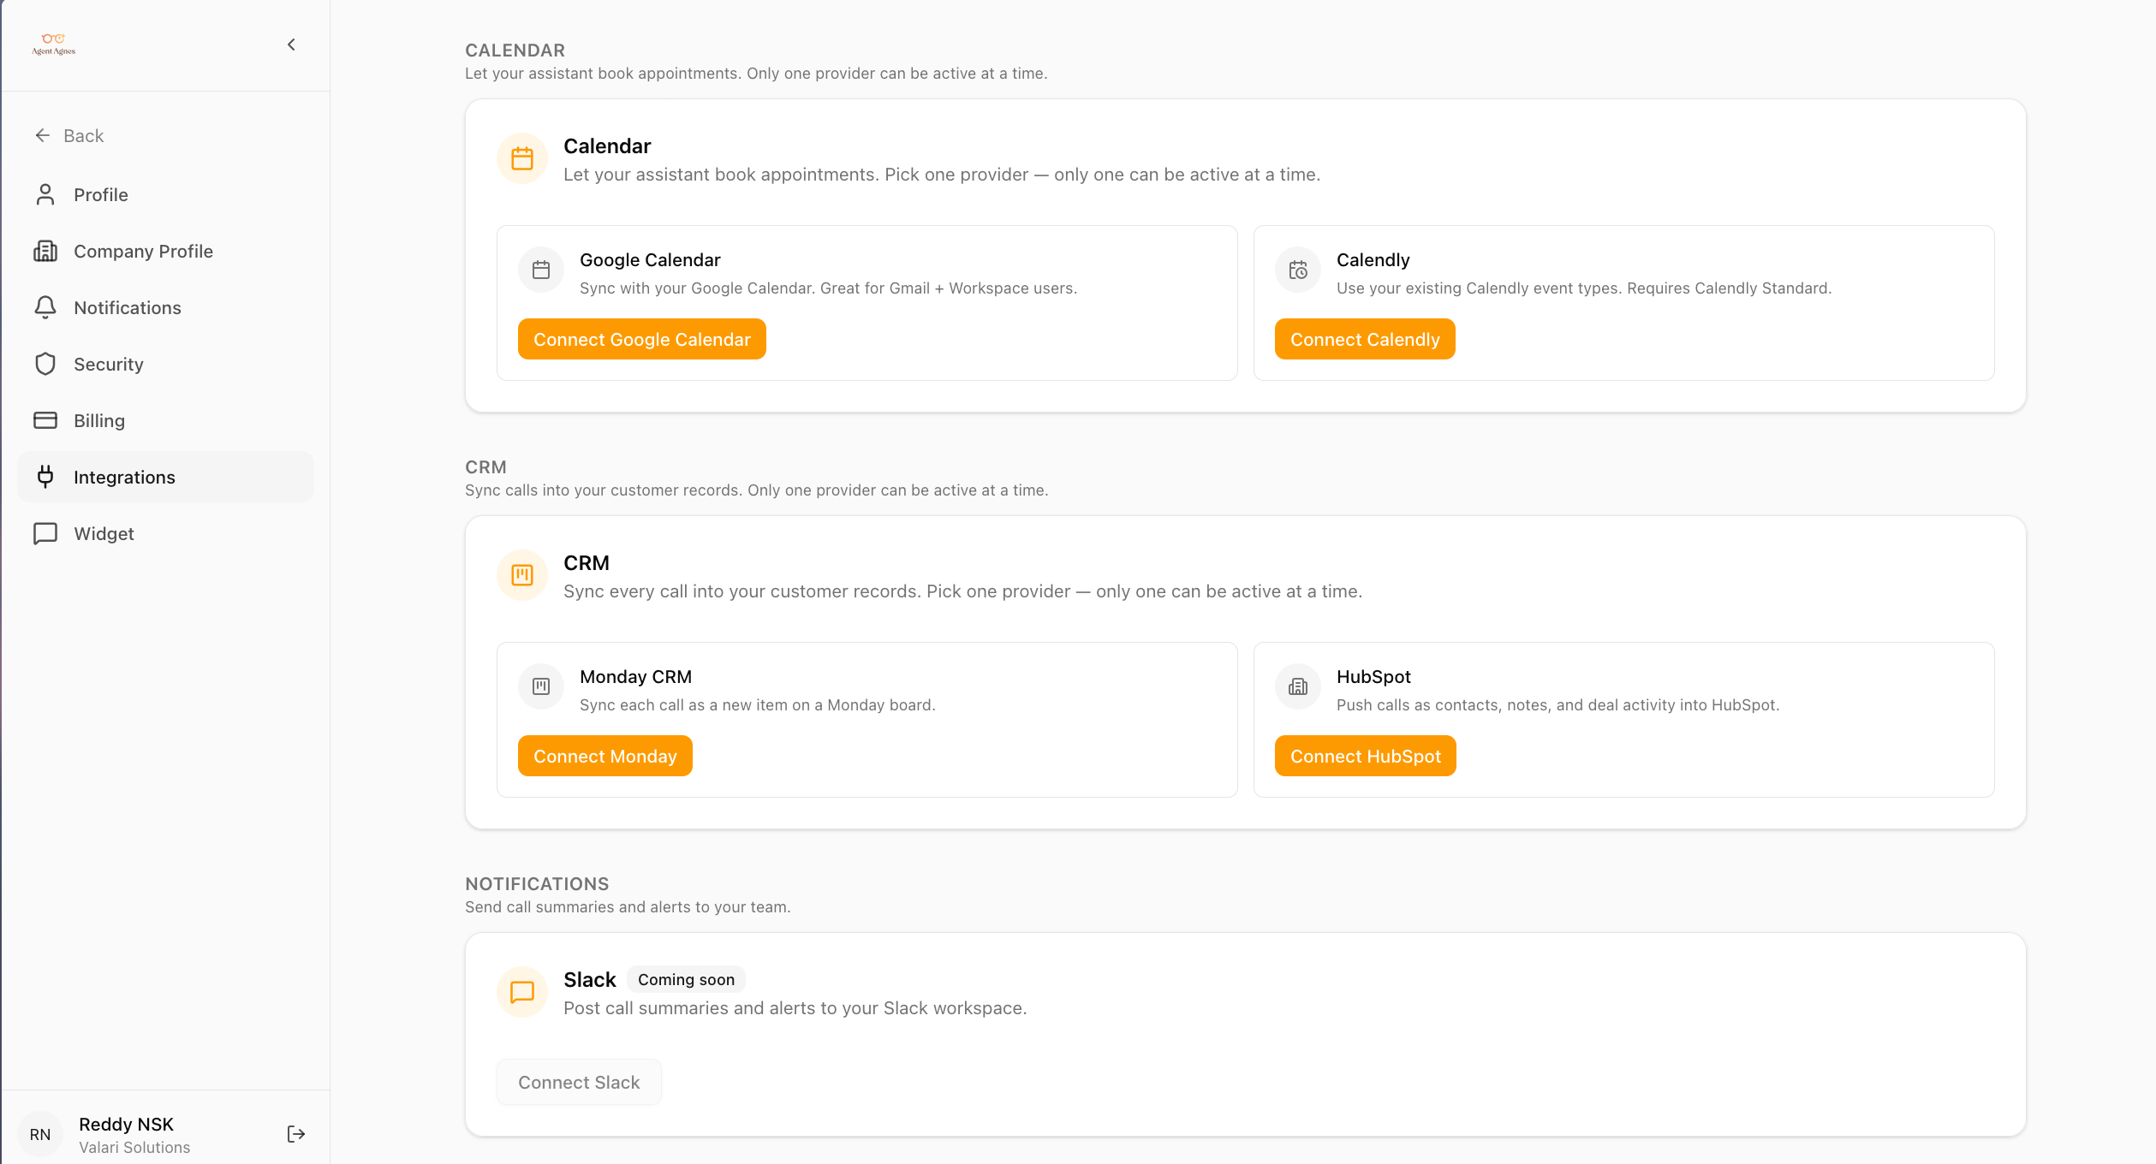Click the uppercase CALENDAR section heading
Viewport: 2156px width, 1164px height.
(x=515, y=50)
